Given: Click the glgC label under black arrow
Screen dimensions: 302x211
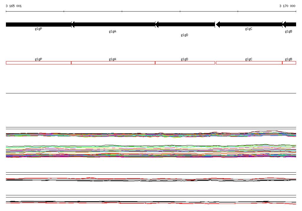Looking at the screenshot, I should (x=249, y=29).
